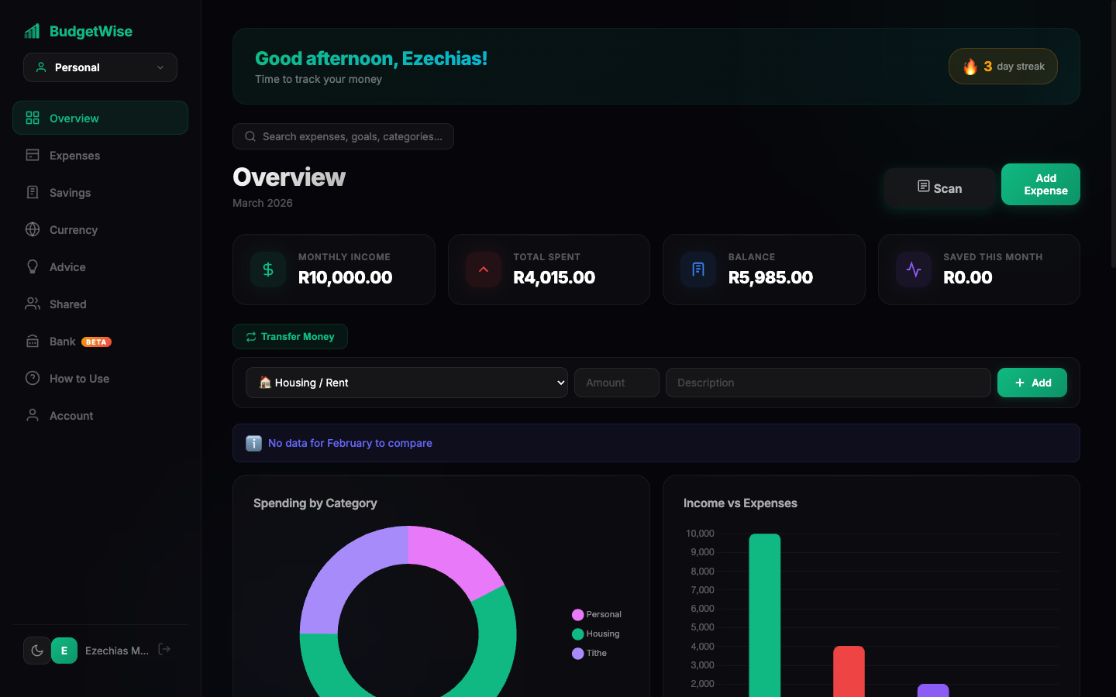Click the Description input field

point(828,383)
